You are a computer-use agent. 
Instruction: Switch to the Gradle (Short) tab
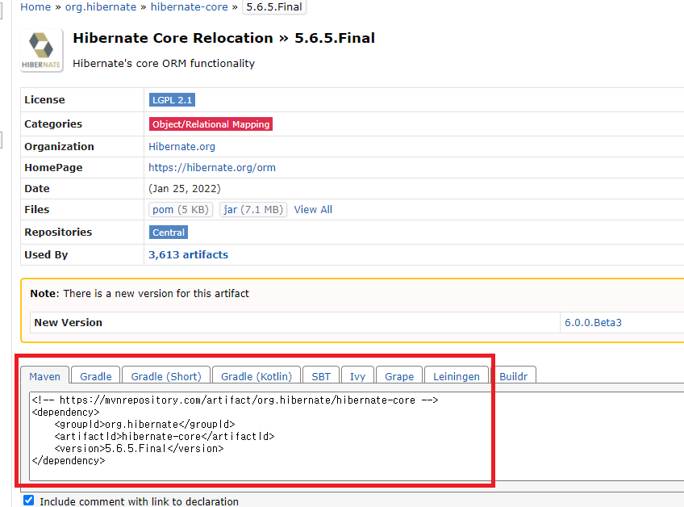pyautogui.click(x=166, y=376)
